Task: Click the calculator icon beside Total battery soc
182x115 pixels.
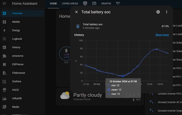Action: coord(78,26)
